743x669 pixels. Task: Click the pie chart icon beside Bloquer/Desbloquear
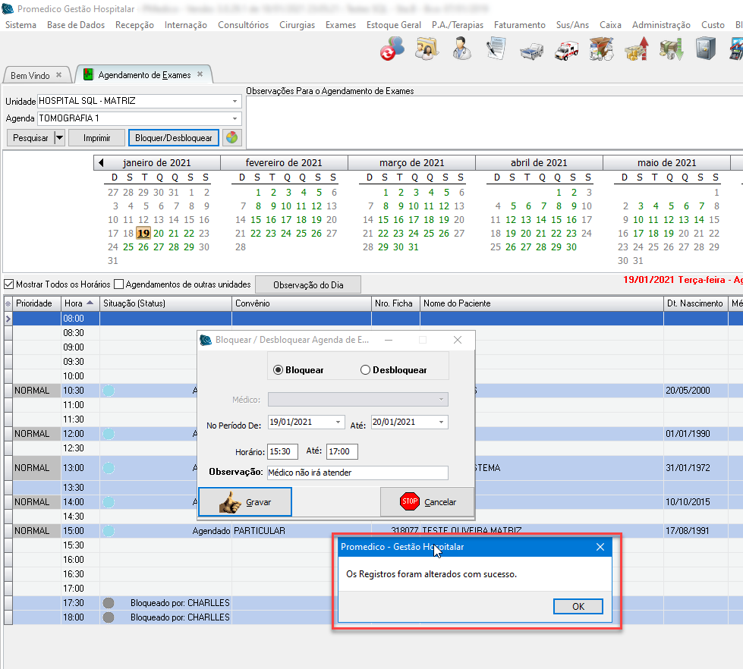click(x=231, y=138)
